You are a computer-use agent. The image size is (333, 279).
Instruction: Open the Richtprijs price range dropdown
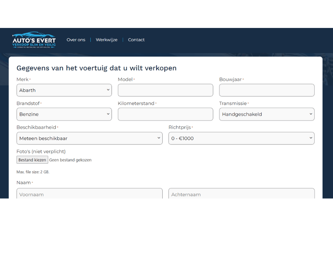242,138
